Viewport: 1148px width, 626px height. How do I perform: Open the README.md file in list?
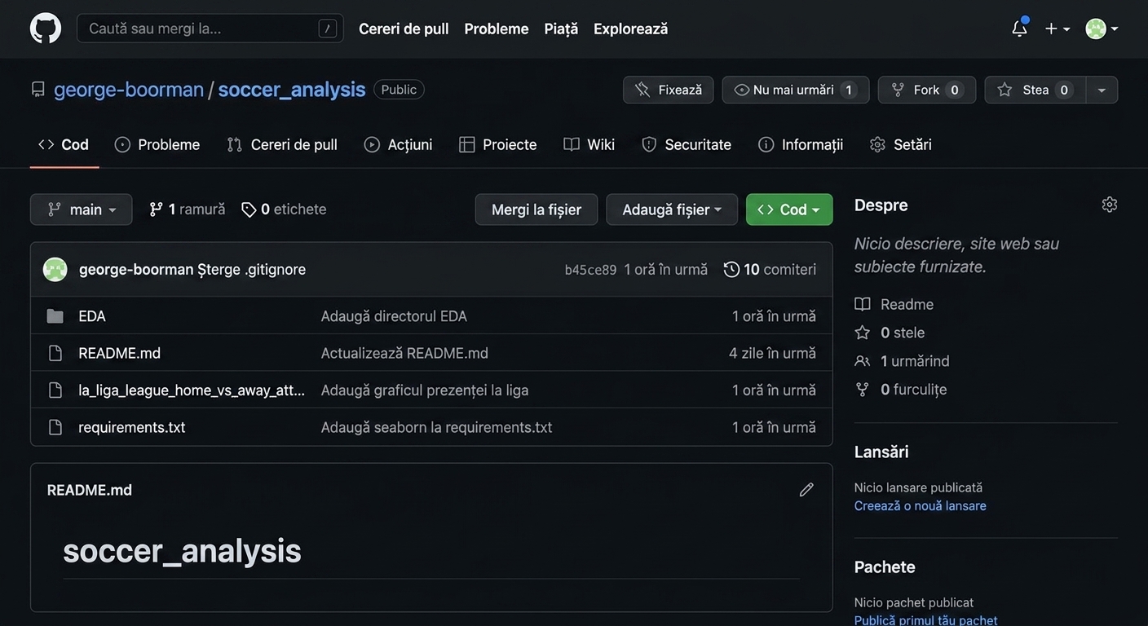(x=120, y=353)
